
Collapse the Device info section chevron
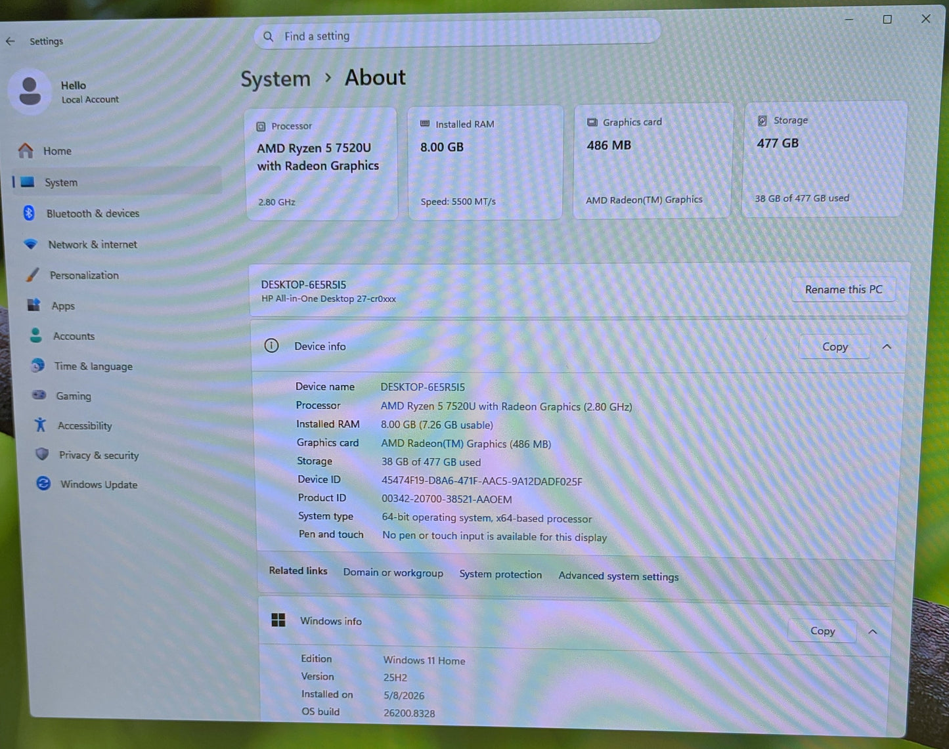coord(887,347)
